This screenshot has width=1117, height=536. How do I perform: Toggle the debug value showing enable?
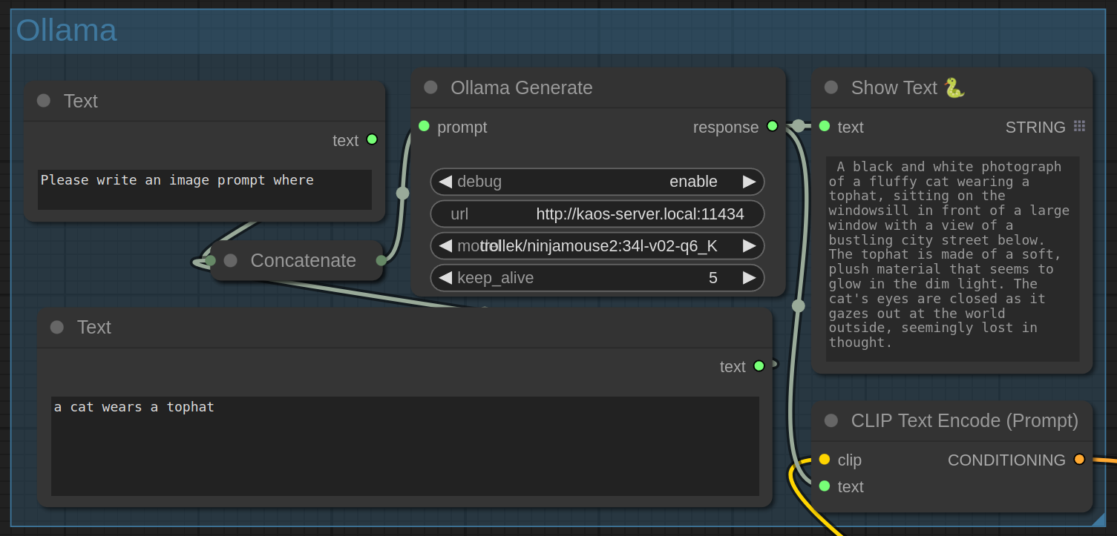[692, 182]
